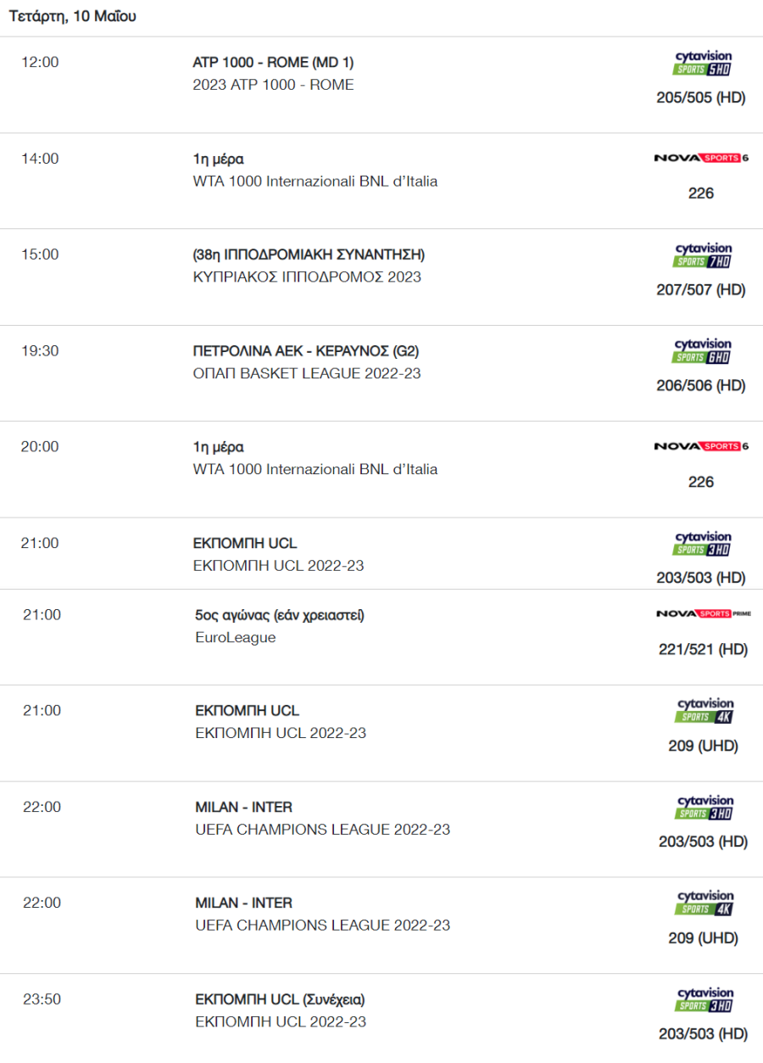Image resolution: width=763 pixels, height=1063 pixels.
Task: Click the 19:30 time label
Action: 40,350
